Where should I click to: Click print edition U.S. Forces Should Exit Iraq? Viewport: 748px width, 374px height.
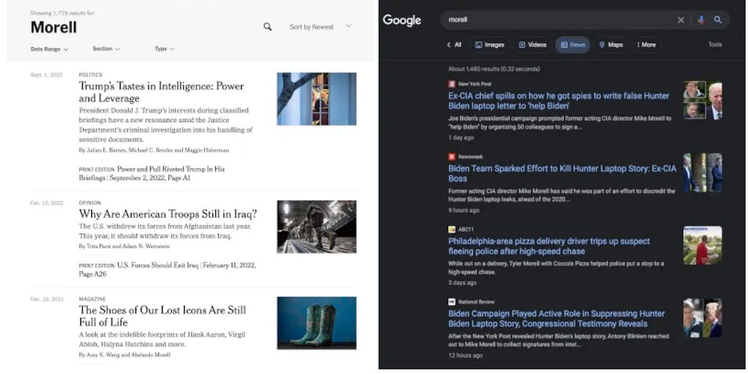(x=167, y=269)
